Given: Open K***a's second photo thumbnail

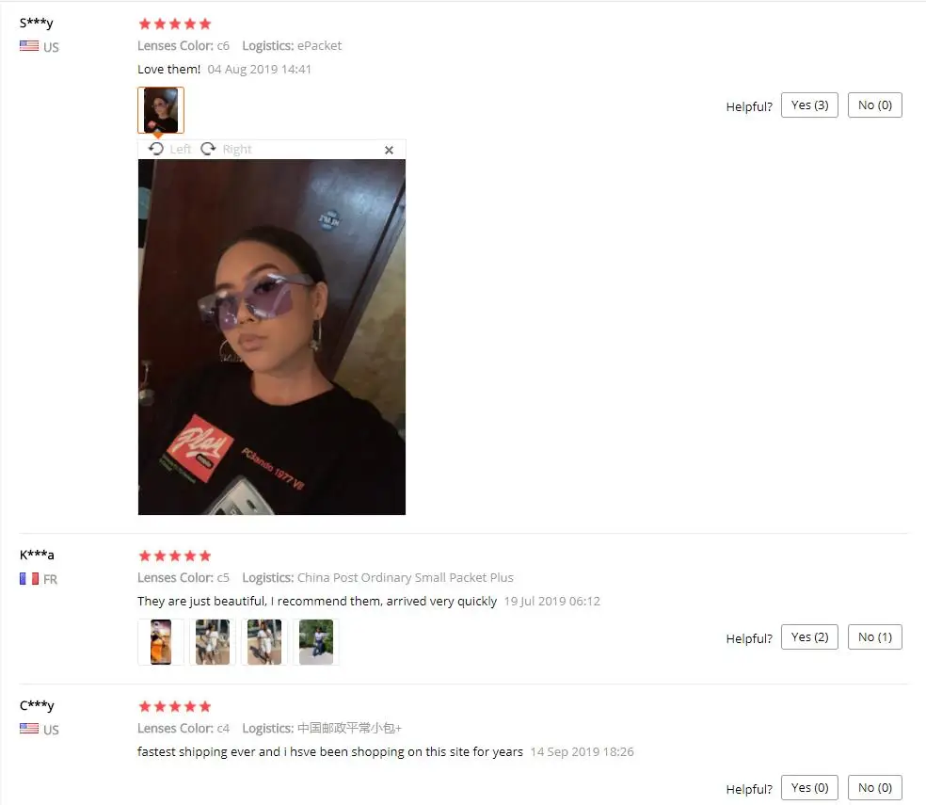Looking at the screenshot, I should [x=213, y=642].
